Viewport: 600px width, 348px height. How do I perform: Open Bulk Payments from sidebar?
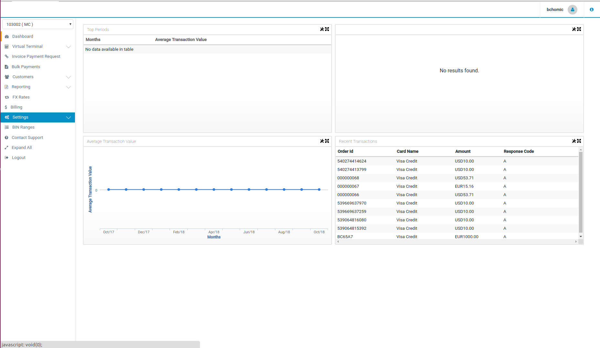click(x=26, y=67)
